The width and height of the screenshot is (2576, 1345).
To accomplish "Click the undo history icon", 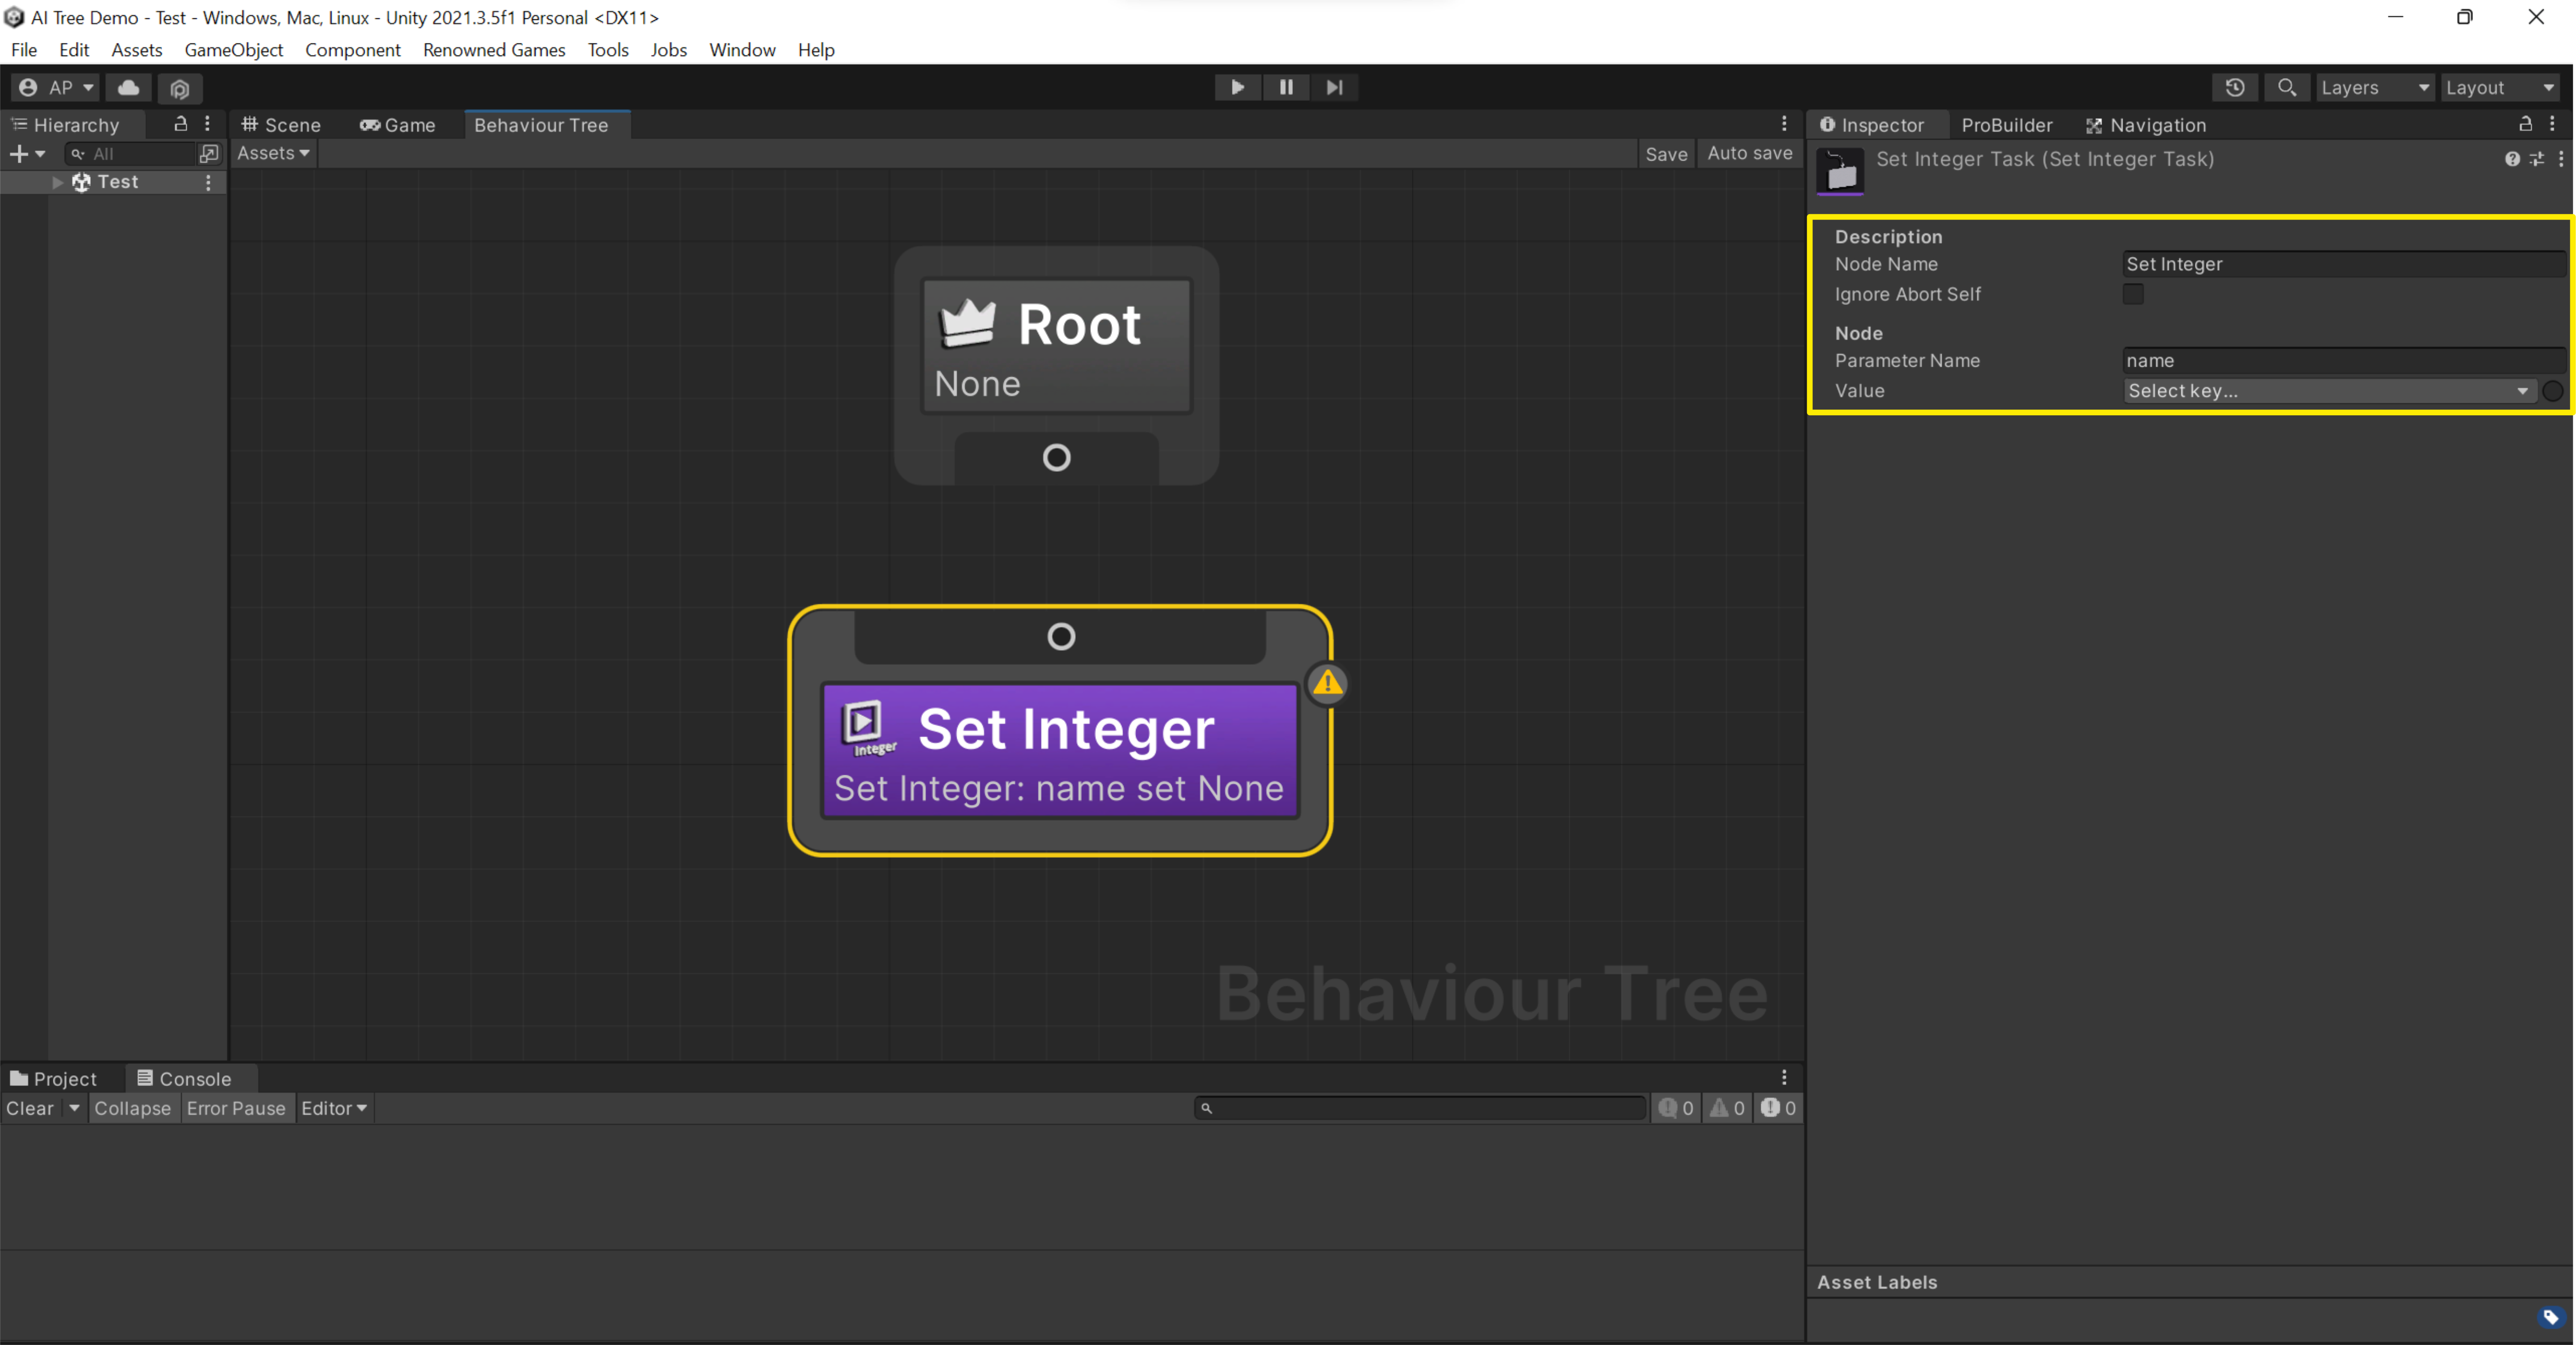I will pos(2235,87).
